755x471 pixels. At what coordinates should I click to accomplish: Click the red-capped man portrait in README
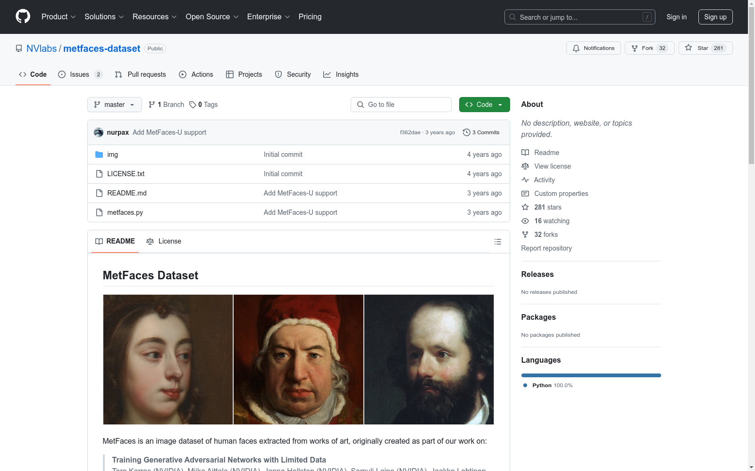pos(299,359)
